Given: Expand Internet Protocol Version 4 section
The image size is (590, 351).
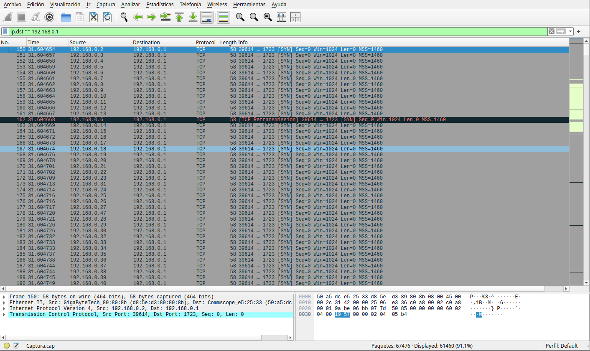Looking at the screenshot, I should 4,308.
